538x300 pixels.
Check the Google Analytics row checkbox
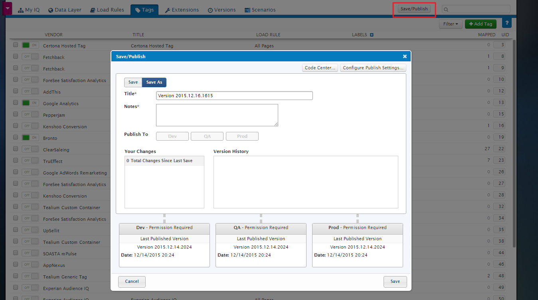(16, 103)
